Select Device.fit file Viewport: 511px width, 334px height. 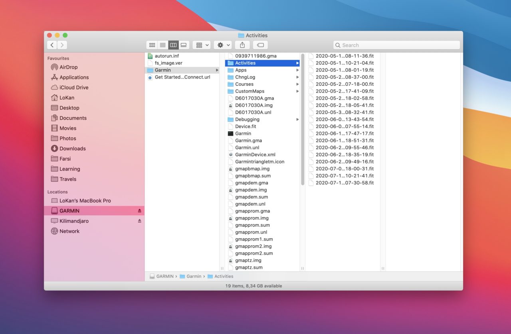(x=263, y=126)
